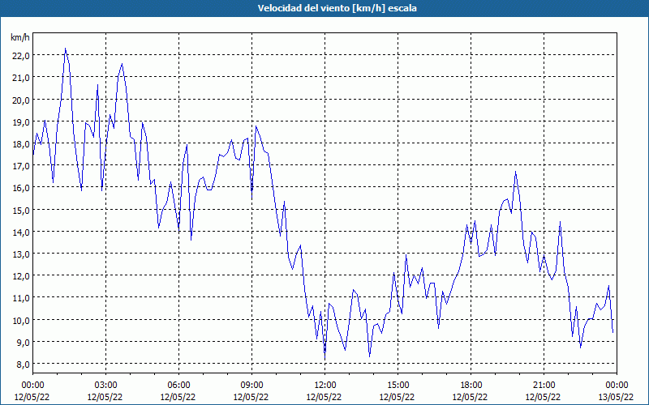Select the 13,0 y-axis label
The width and height of the screenshot is (649, 405).
click(x=21, y=254)
